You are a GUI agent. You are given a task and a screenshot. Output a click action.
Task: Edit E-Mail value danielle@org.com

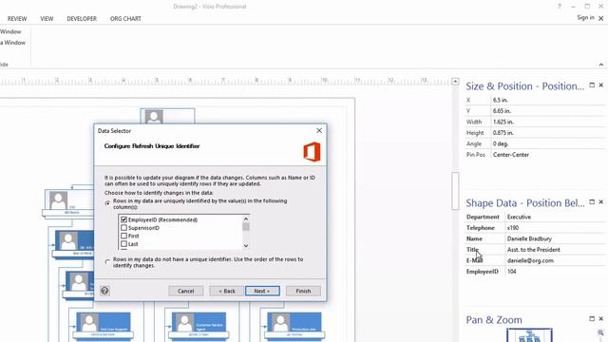pyautogui.click(x=555, y=260)
